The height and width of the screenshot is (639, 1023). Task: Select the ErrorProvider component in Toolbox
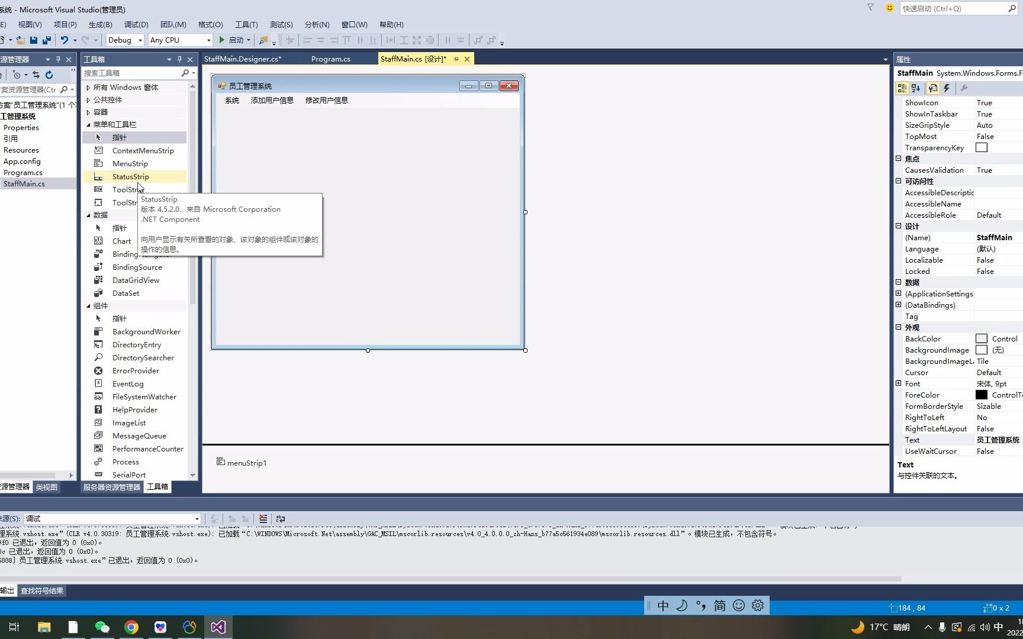tap(135, 371)
